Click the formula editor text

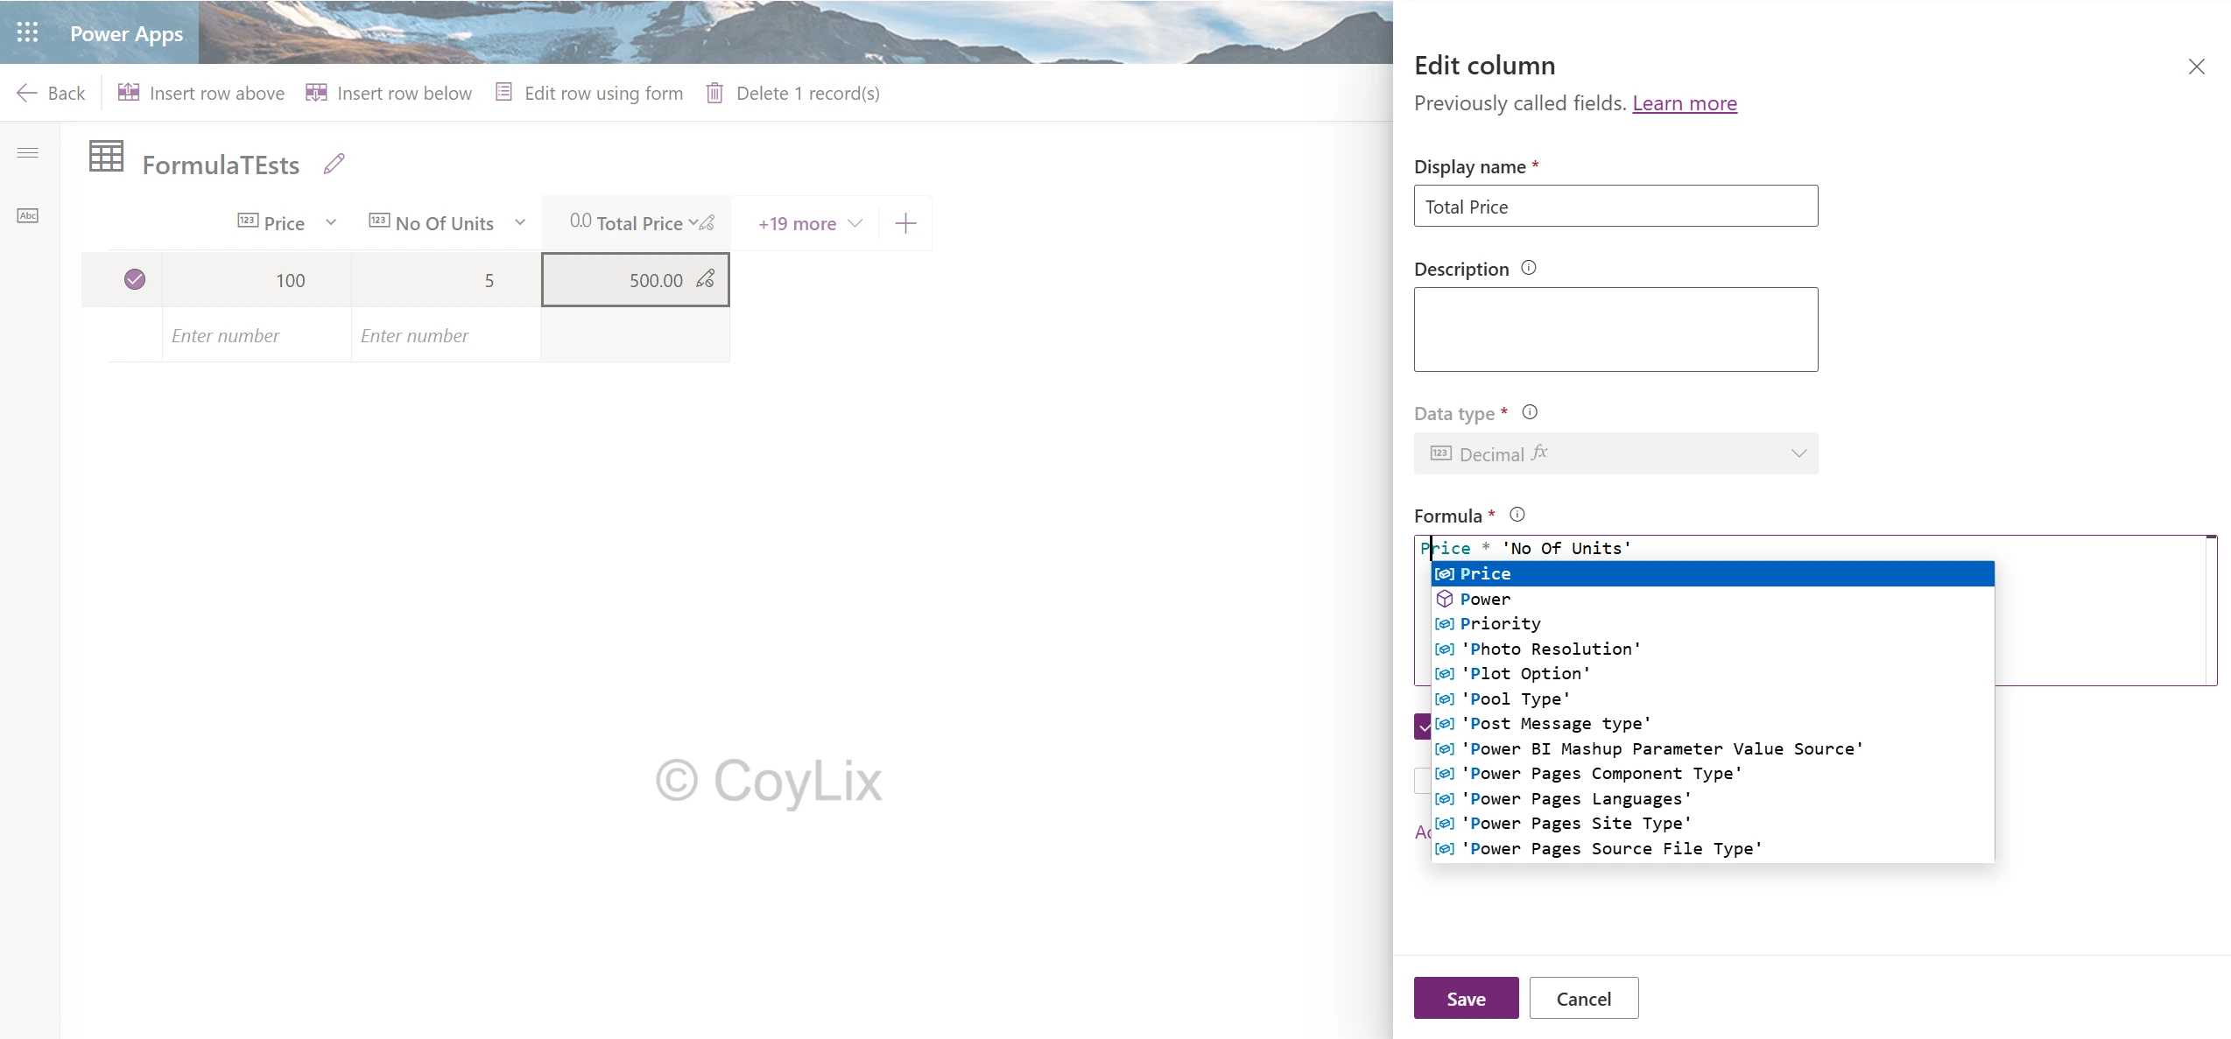point(1525,548)
